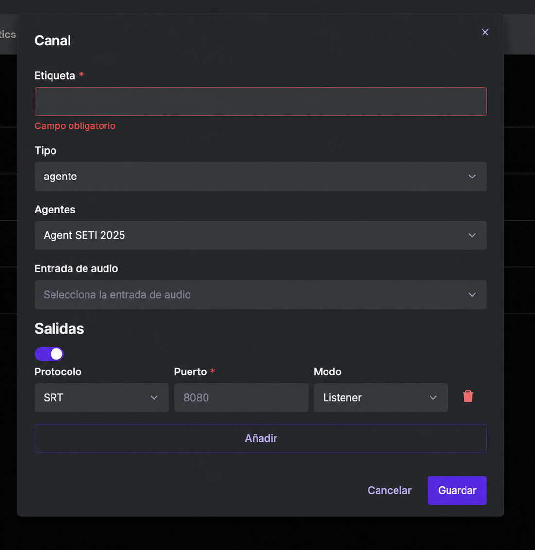Click the Modo field label
The width and height of the screenshot is (535, 550).
(328, 372)
